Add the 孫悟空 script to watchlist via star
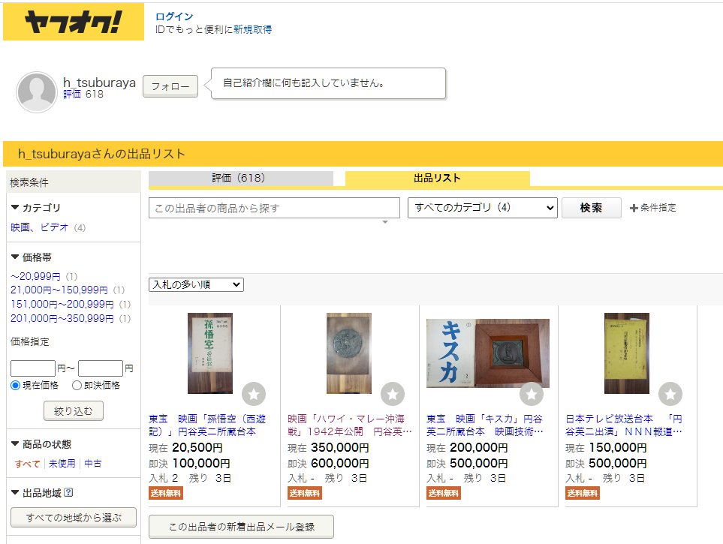 coord(254,393)
